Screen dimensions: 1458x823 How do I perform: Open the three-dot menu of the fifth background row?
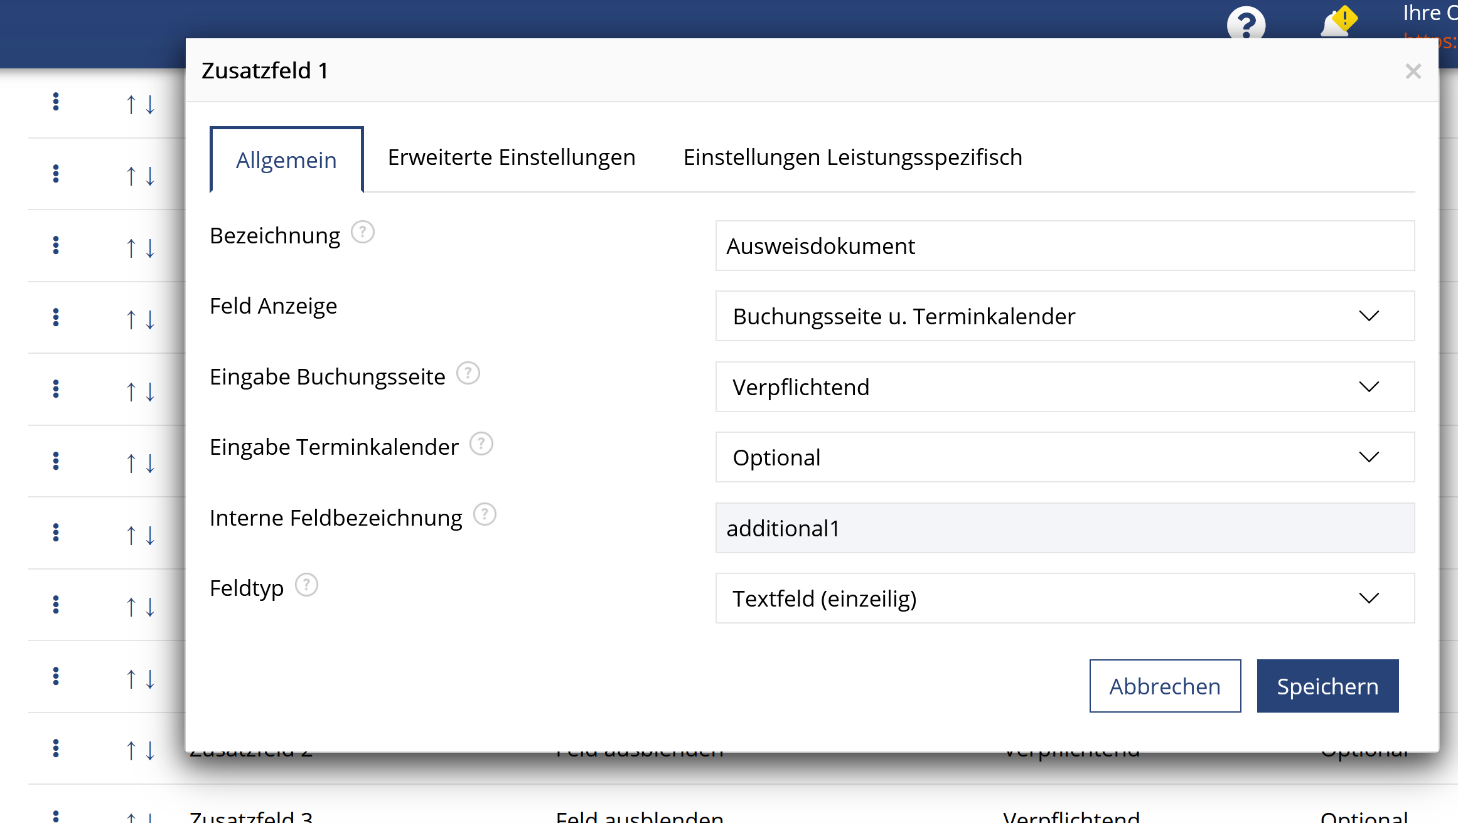56,389
